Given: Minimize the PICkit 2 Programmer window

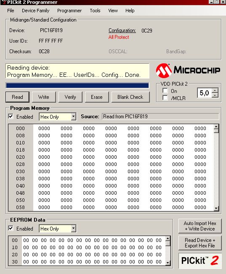Looking at the screenshot, I should 212,2.
